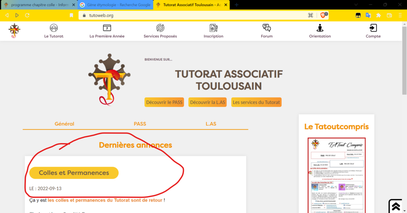Switch to the PASS announcements tab
Screen dimensions: 407x213
(x=140, y=124)
